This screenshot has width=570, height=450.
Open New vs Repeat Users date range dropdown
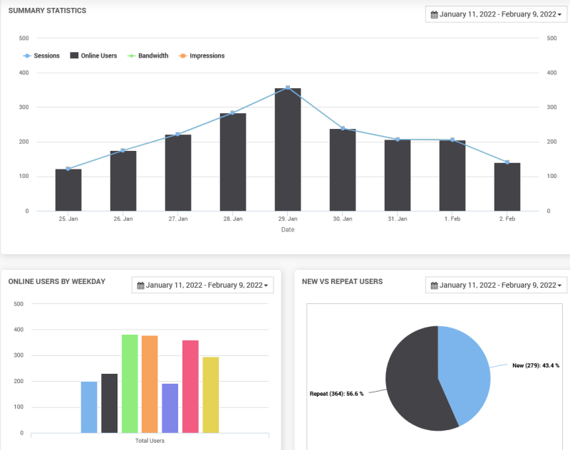(x=496, y=286)
